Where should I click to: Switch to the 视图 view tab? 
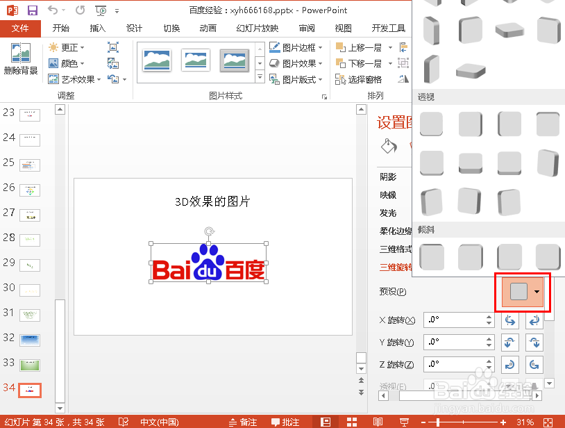click(x=343, y=28)
